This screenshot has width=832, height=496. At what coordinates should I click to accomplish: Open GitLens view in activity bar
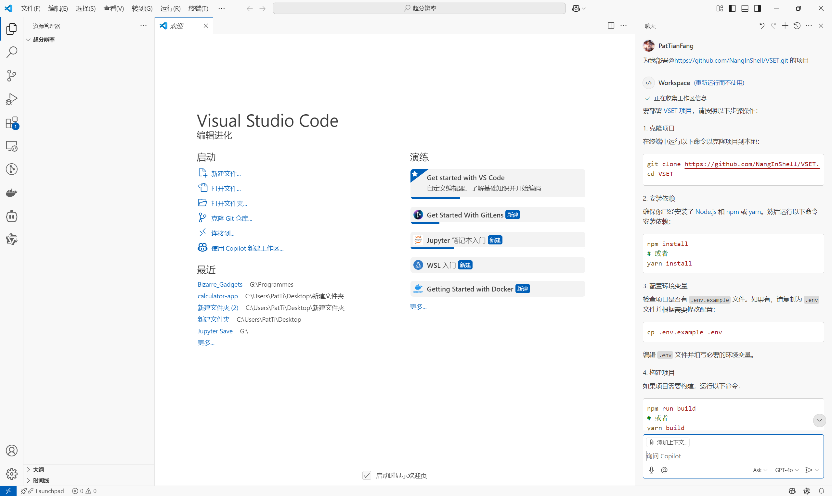(11, 169)
